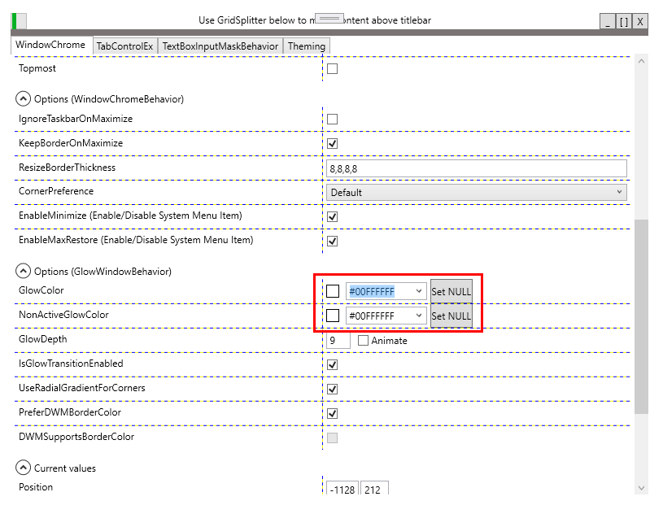Viewport: 663px width, 527px height.
Task: Click Set NULL for GlowColor
Action: [451, 290]
